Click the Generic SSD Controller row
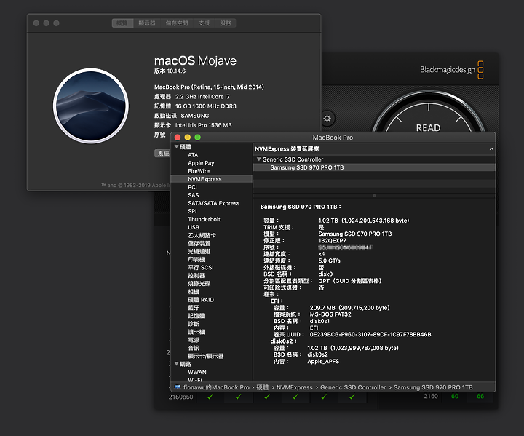 (x=374, y=159)
